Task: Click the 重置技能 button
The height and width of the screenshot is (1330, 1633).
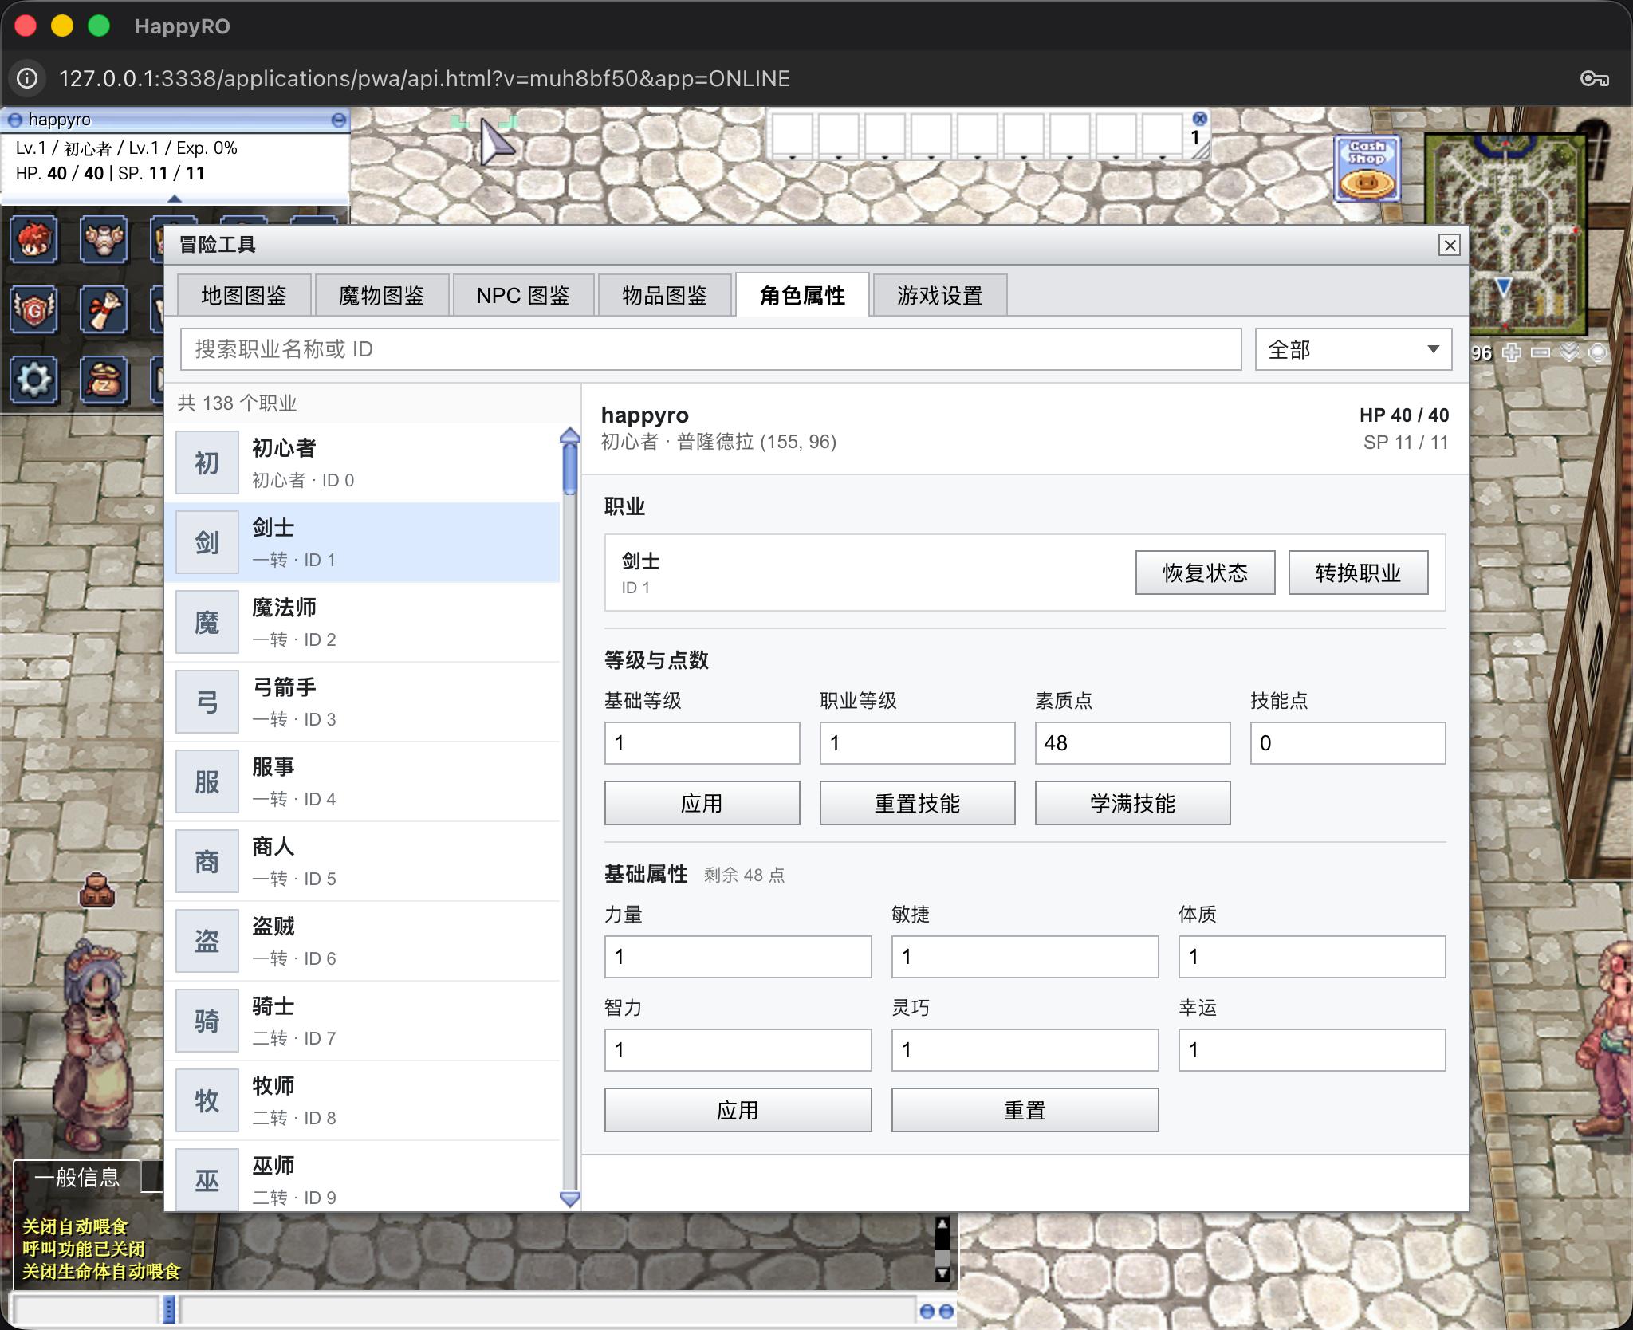Action: tap(918, 803)
